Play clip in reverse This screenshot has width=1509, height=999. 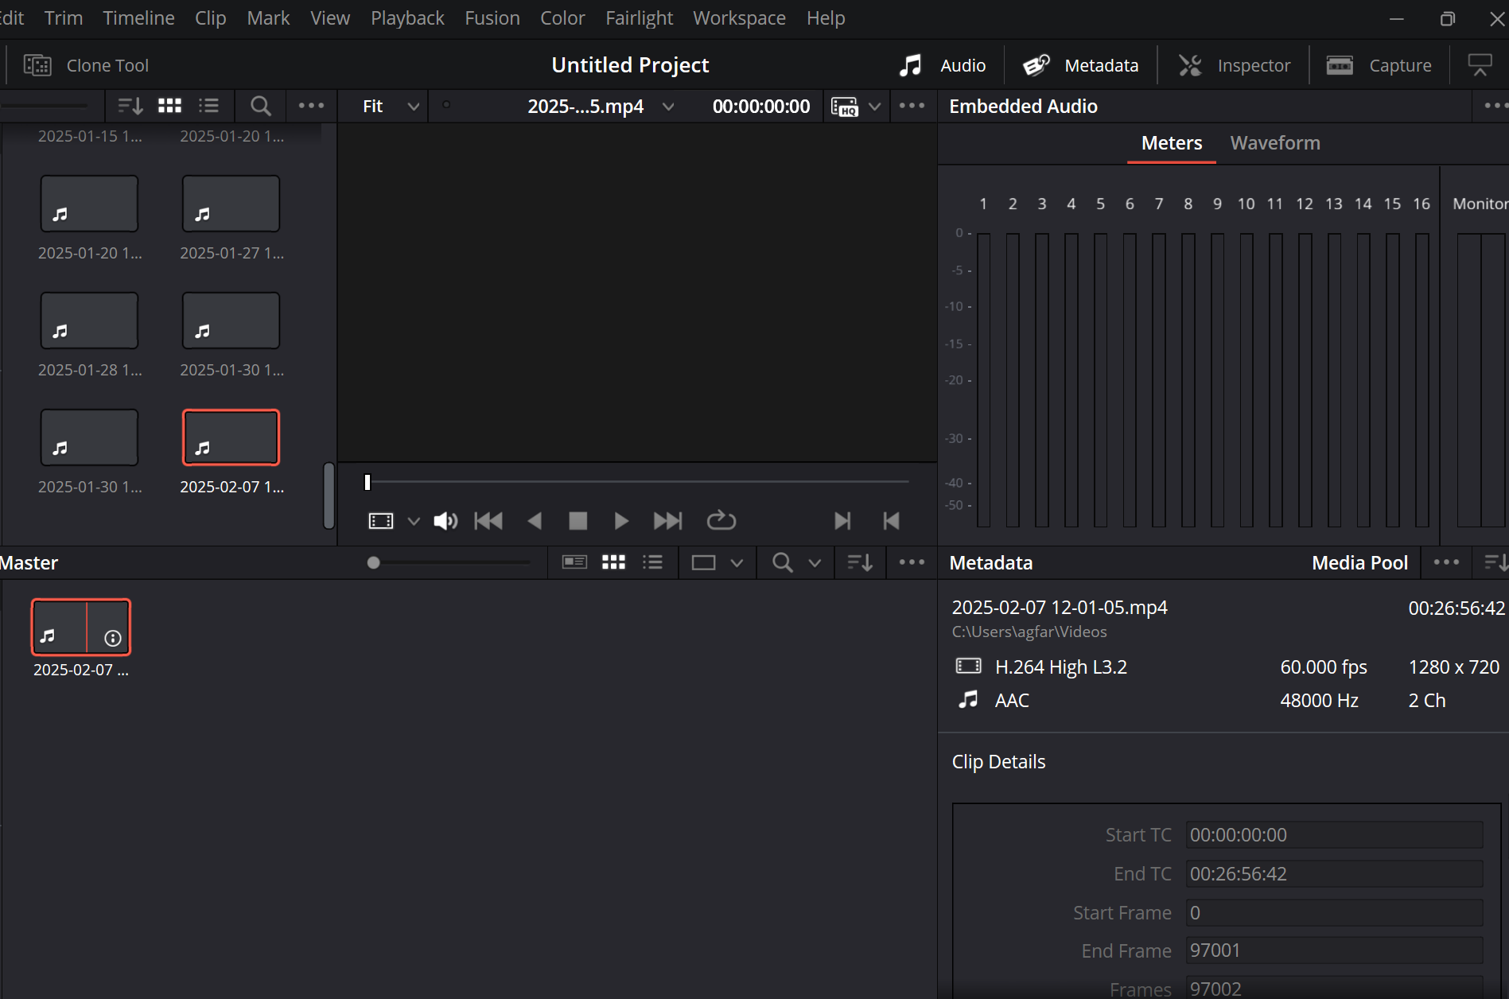pos(535,521)
